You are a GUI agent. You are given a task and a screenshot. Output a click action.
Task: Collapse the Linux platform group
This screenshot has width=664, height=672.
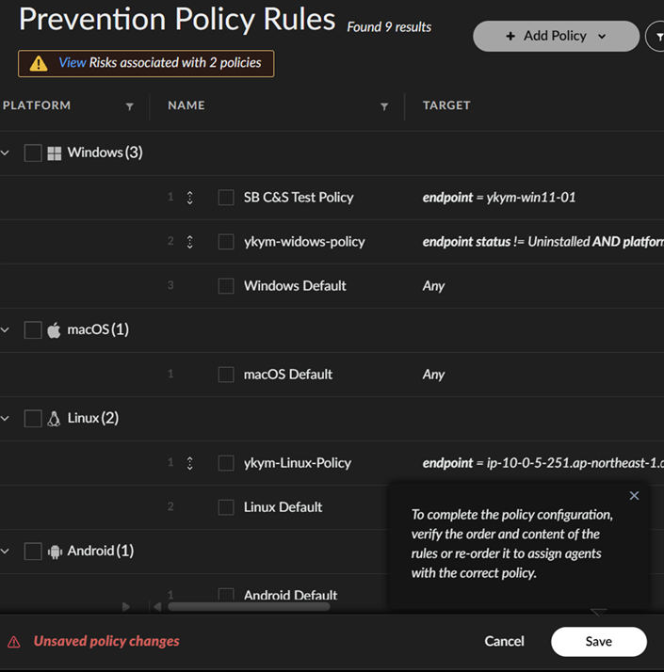tap(6, 418)
